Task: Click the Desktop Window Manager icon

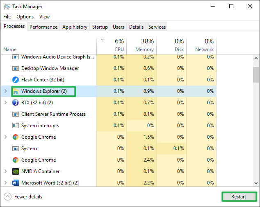Action: point(16,68)
